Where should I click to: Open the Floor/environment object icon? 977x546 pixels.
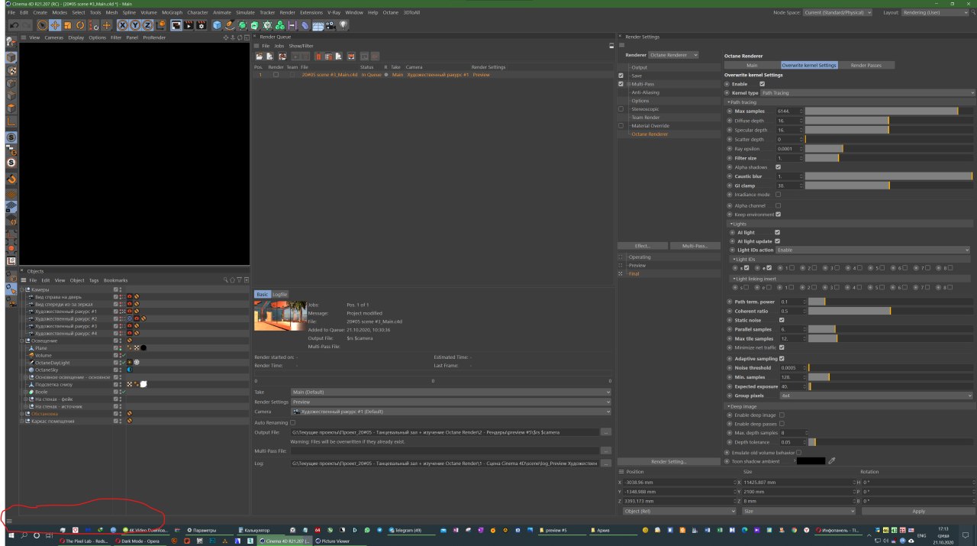[x=318, y=25]
